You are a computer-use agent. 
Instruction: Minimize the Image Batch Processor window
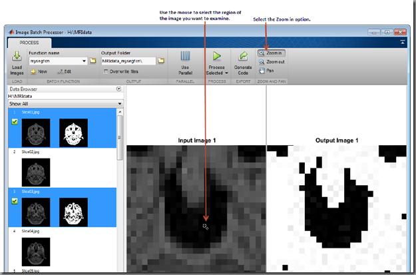374,32
